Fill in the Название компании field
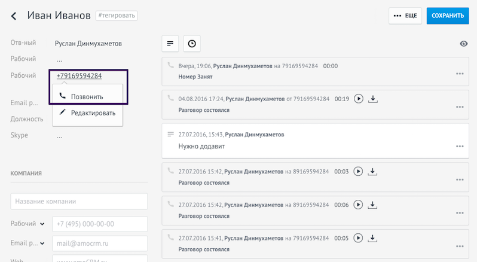 coord(79,201)
